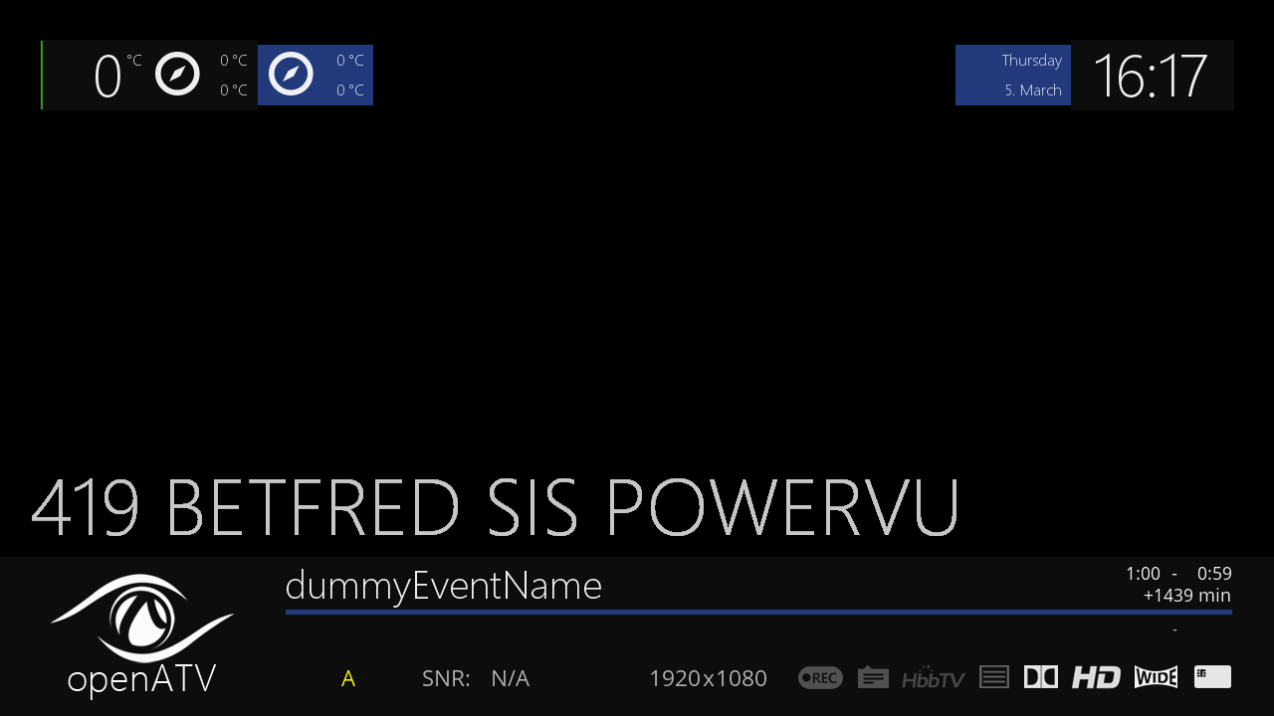1274x716 pixels.
Task: Click the HD indicator icon
Action: [1096, 677]
